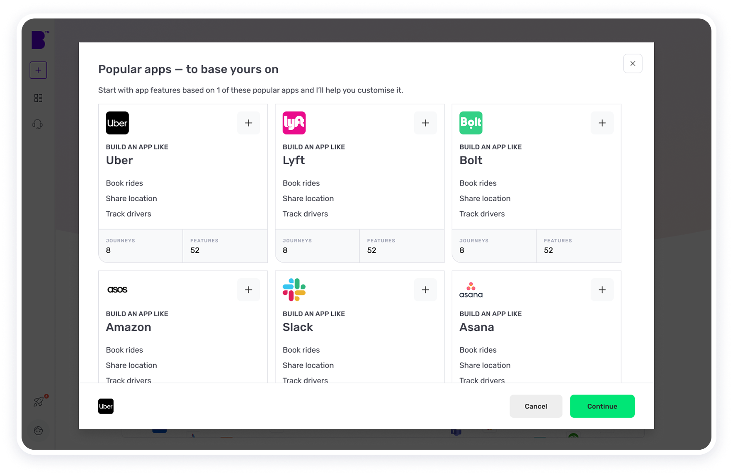Add the Asana app with plus button

click(602, 290)
